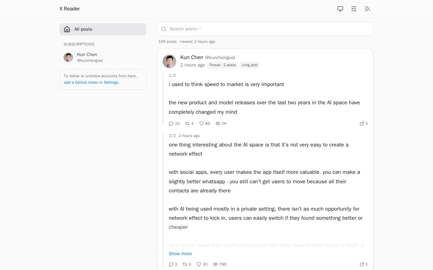433x270 pixels.
Task: Click the heart icon showing 86
Action: (x=202, y=124)
